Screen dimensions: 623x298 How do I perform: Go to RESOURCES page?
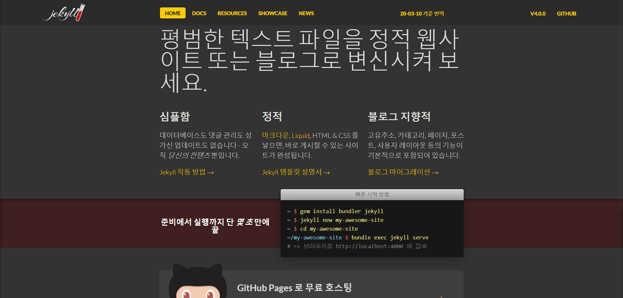click(232, 13)
